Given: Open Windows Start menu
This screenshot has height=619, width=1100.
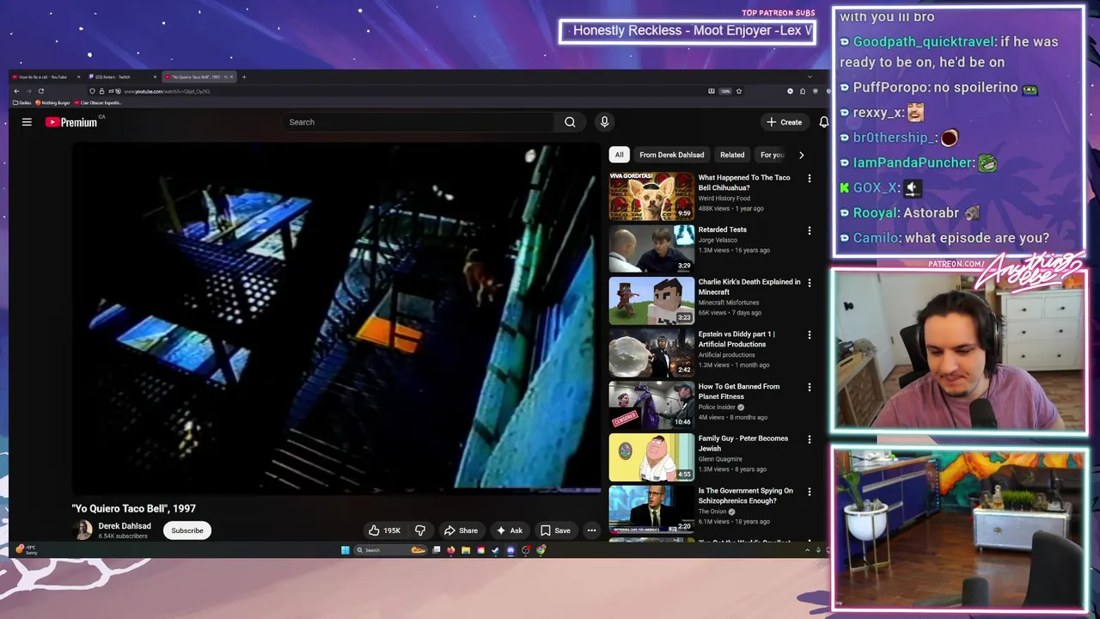Looking at the screenshot, I should click(345, 550).
